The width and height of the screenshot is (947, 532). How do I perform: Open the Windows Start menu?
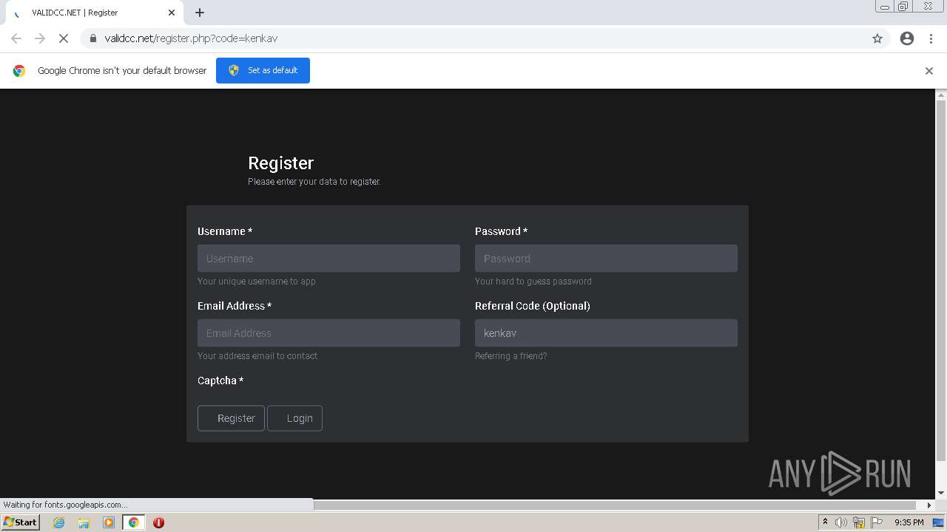tap(20, 522)
